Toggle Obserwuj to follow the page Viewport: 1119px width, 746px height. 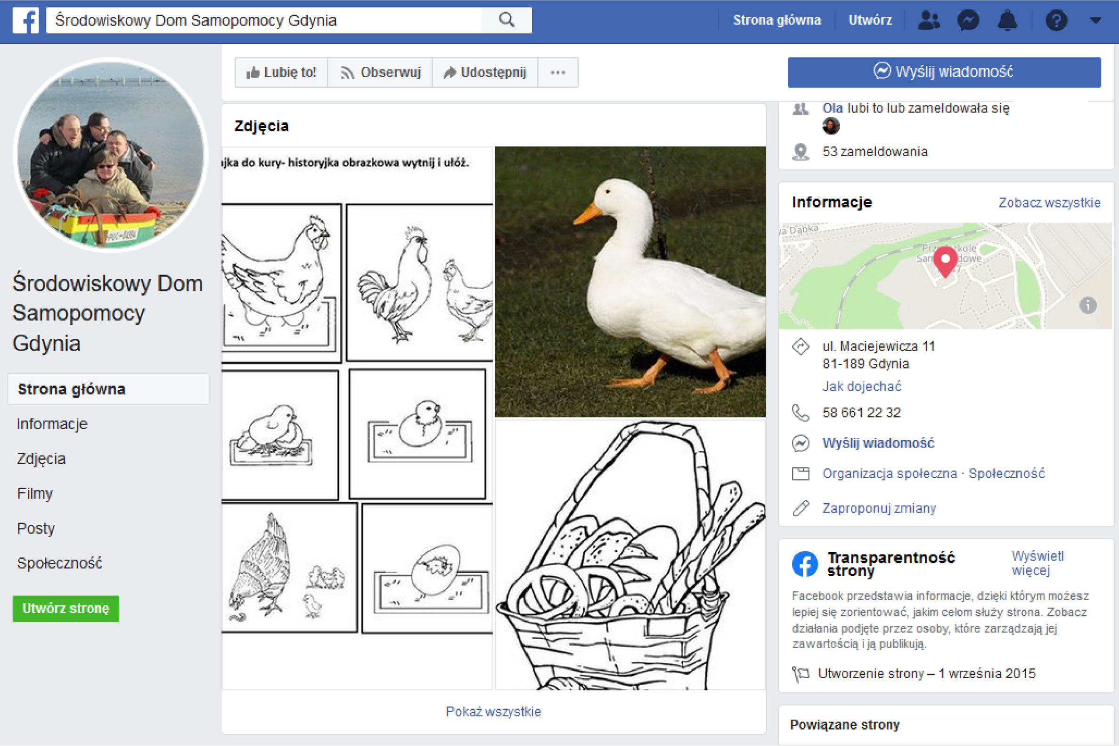click(381, 73)
